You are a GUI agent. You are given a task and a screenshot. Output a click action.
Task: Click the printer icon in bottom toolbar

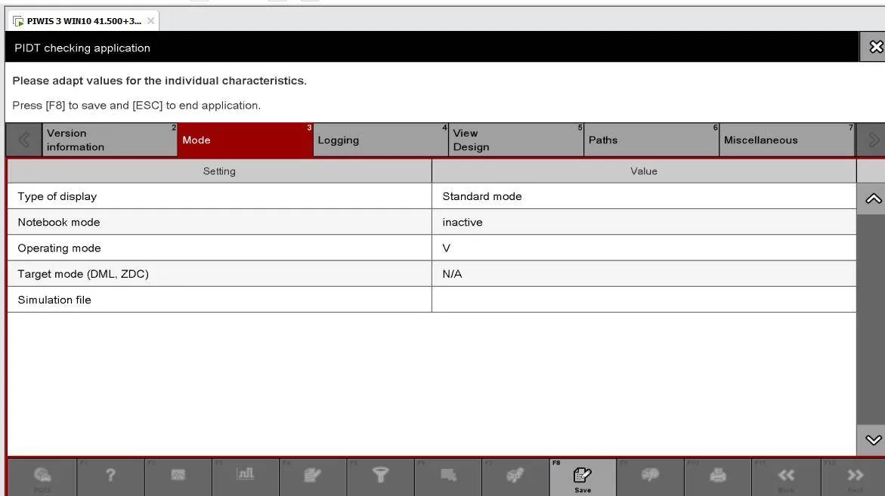[717, 477]
